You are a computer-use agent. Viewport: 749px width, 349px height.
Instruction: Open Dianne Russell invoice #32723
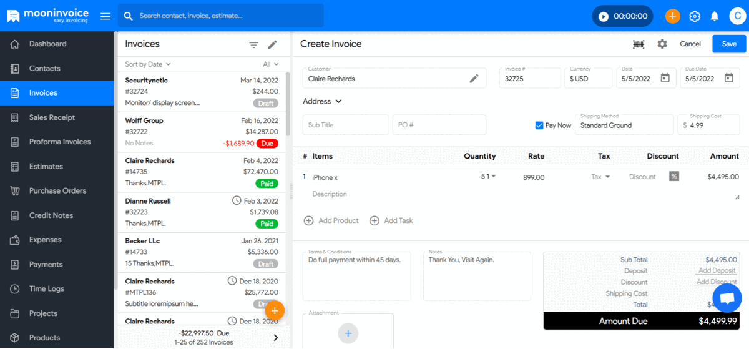202,212
